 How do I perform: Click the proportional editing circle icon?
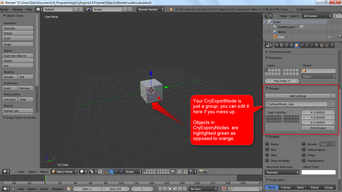180,171
